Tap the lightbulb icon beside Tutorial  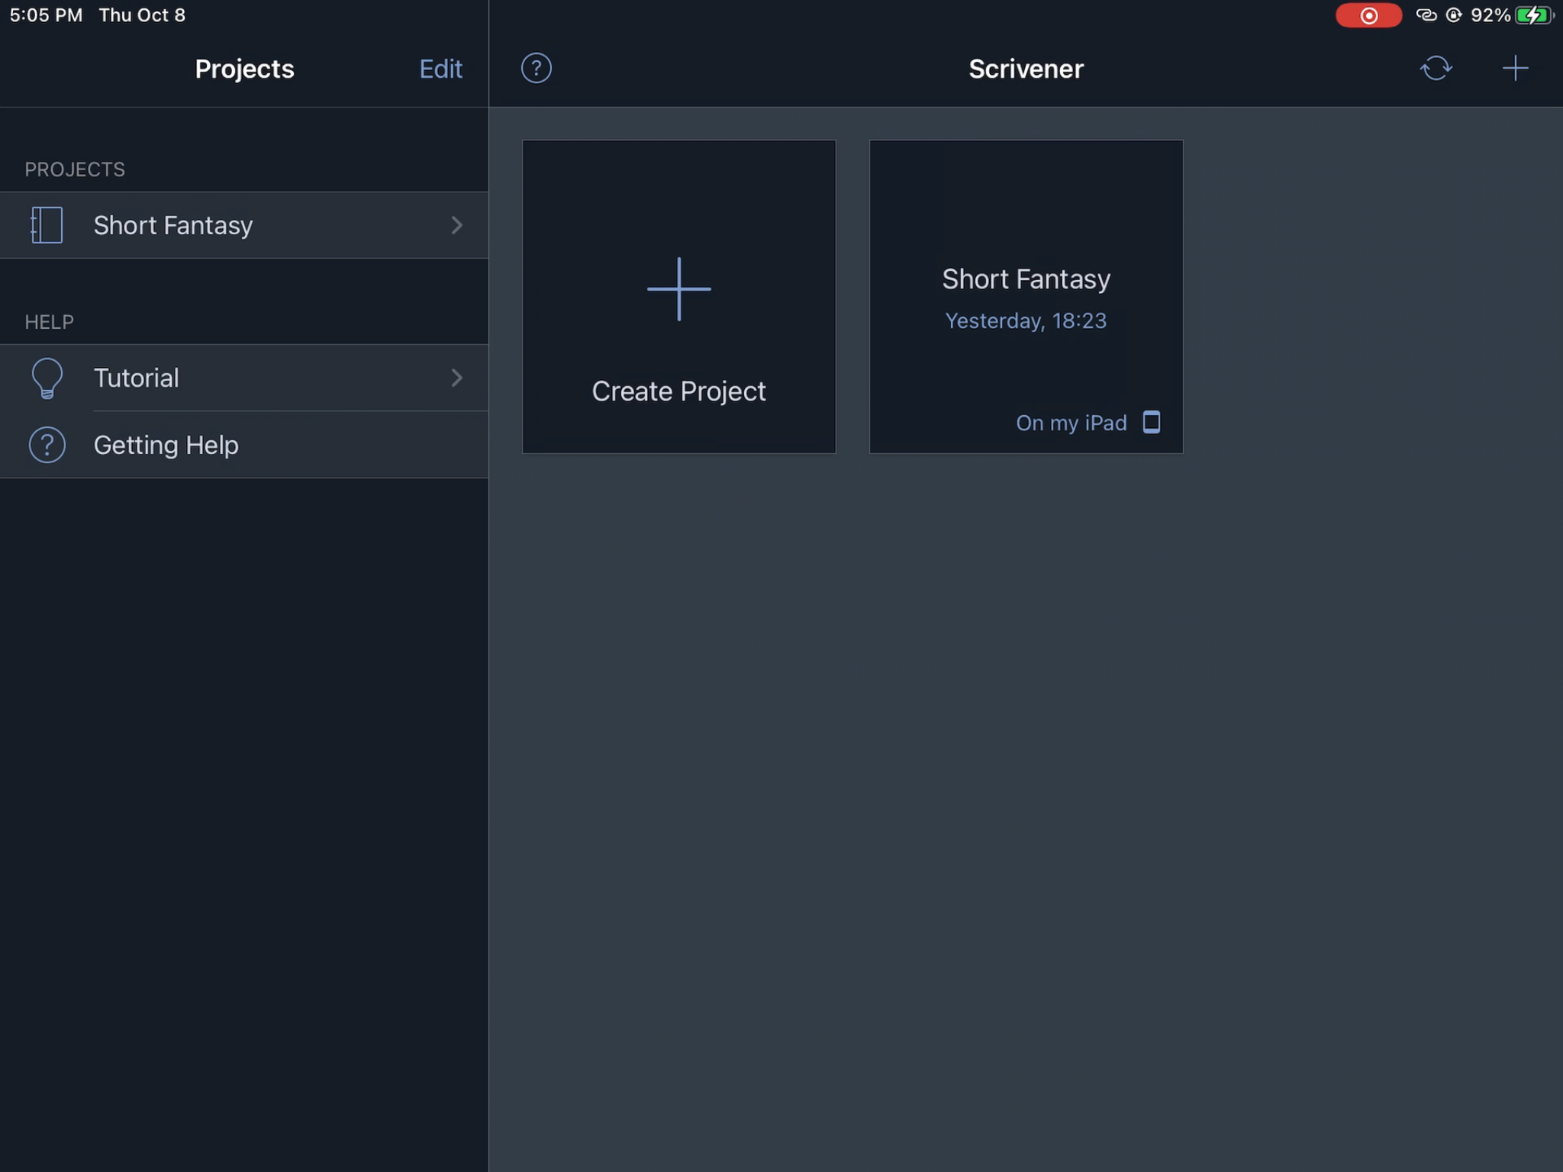pos(47,378)
